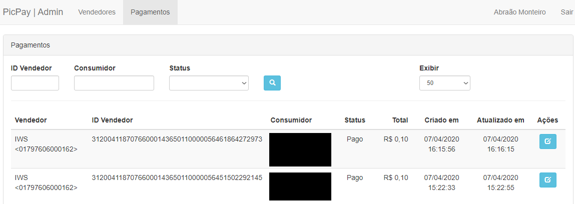Open the Status filter dropdown
Screen dimensions: 575x204
tap(209, 83)
